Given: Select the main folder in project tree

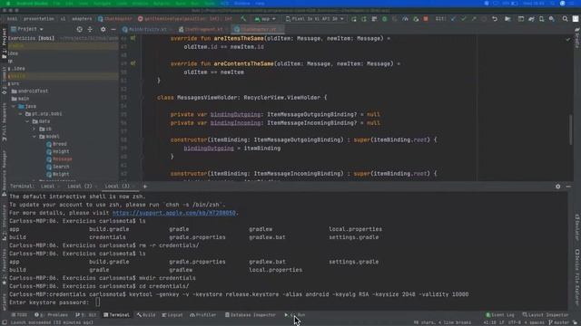Looking at the screenshot, I should [20, 99].
